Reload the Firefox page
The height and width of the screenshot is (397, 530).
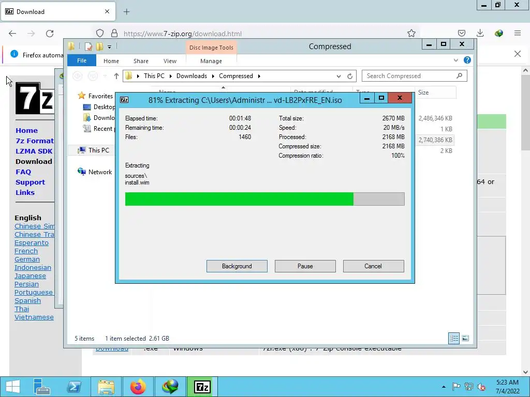click(50, 34)
